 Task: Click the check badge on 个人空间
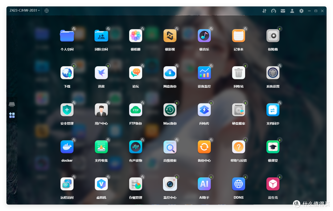click(74, 29)
